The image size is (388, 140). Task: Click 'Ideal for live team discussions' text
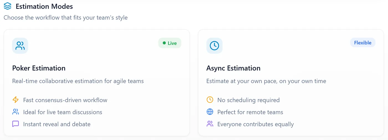coord(63,112)
